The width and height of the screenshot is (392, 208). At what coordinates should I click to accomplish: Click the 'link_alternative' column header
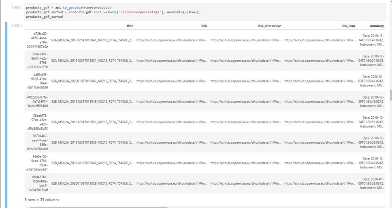click(269, 26)
